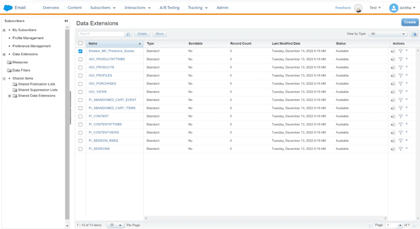The width and height of the screenshot is (420, 229).
Task: Click import icon for Einstein_MC_Predictive_Scores row
Action: [x=393, y=51]
